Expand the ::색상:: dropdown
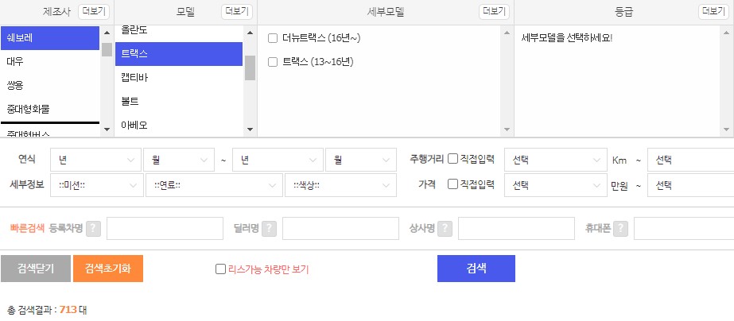Viewport: 734px width, 321px height. point(341,185)
